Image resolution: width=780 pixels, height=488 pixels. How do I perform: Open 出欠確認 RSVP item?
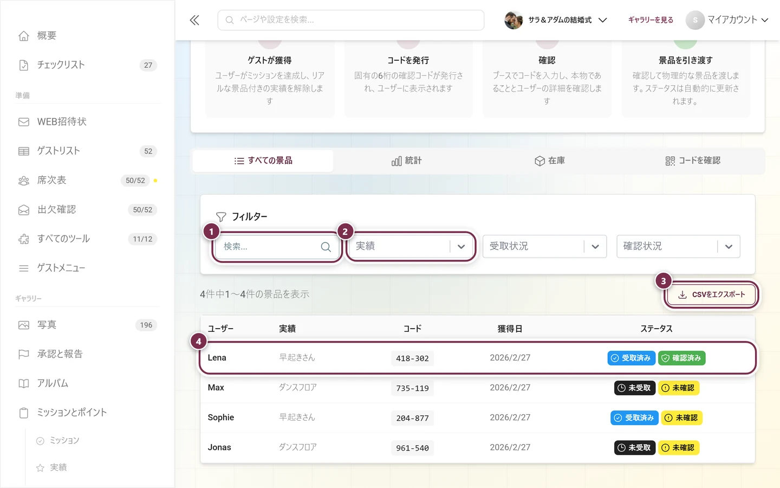point(87,210)
